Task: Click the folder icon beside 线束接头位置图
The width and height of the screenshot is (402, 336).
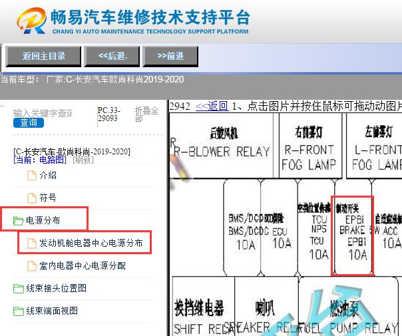Action: (18, 289)
